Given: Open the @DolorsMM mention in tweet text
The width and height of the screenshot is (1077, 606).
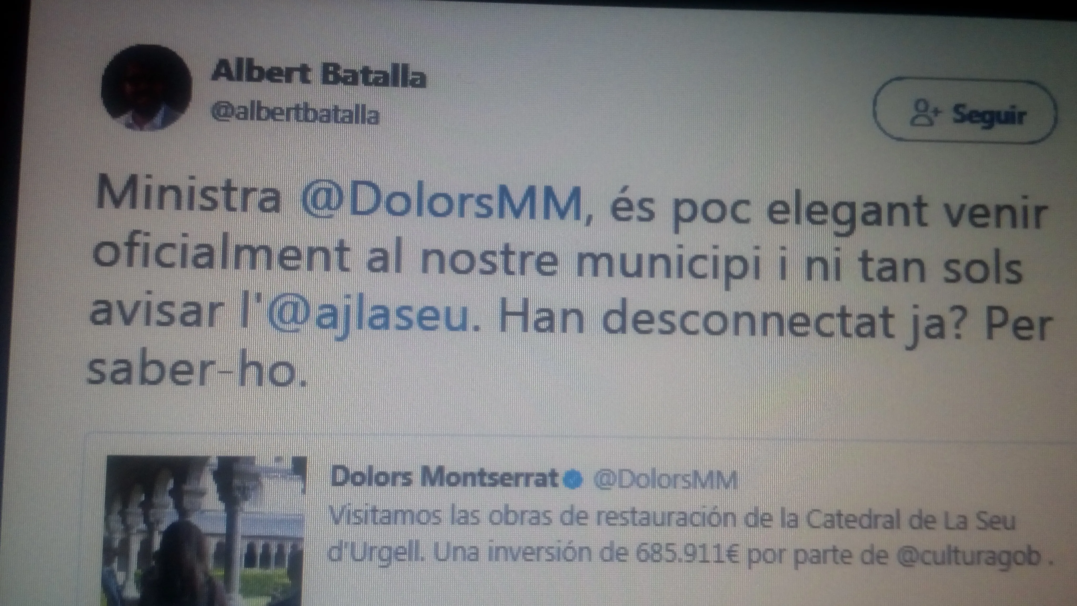Looking at the screenshot, I should pyautogui.click(x=441, y=203).
